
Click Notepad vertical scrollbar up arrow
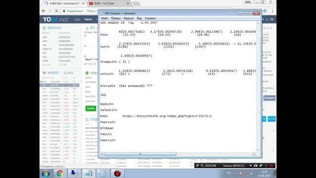point(258,23)
